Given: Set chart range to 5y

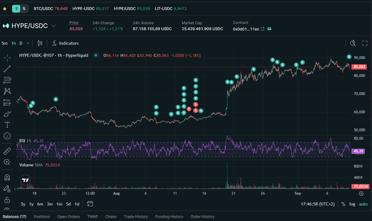Looking at the screenshot, I should [23, 204].
